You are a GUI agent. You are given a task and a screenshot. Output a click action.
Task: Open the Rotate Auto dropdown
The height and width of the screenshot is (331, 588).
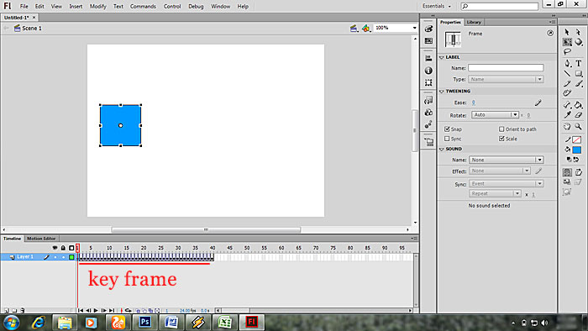click(495, 115)
